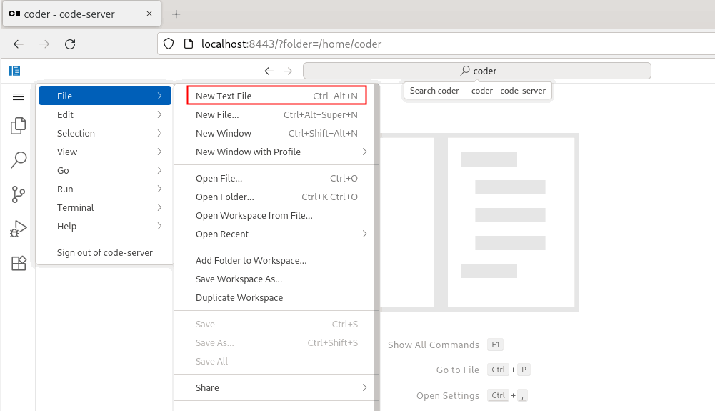Click the F1 keybinding badge
This screenshot has width=715, height=411.
tap(495, 345)
